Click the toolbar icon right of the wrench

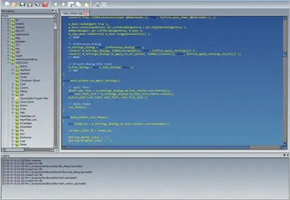point(104,4)
